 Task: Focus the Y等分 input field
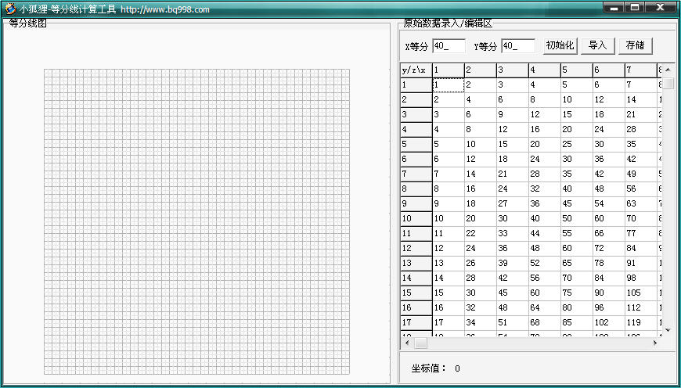(x=518, y=46)
